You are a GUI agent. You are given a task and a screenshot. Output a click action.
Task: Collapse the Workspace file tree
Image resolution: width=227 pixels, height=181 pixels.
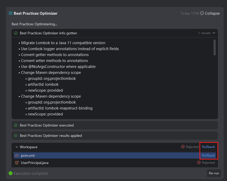[x=17, y=147]
